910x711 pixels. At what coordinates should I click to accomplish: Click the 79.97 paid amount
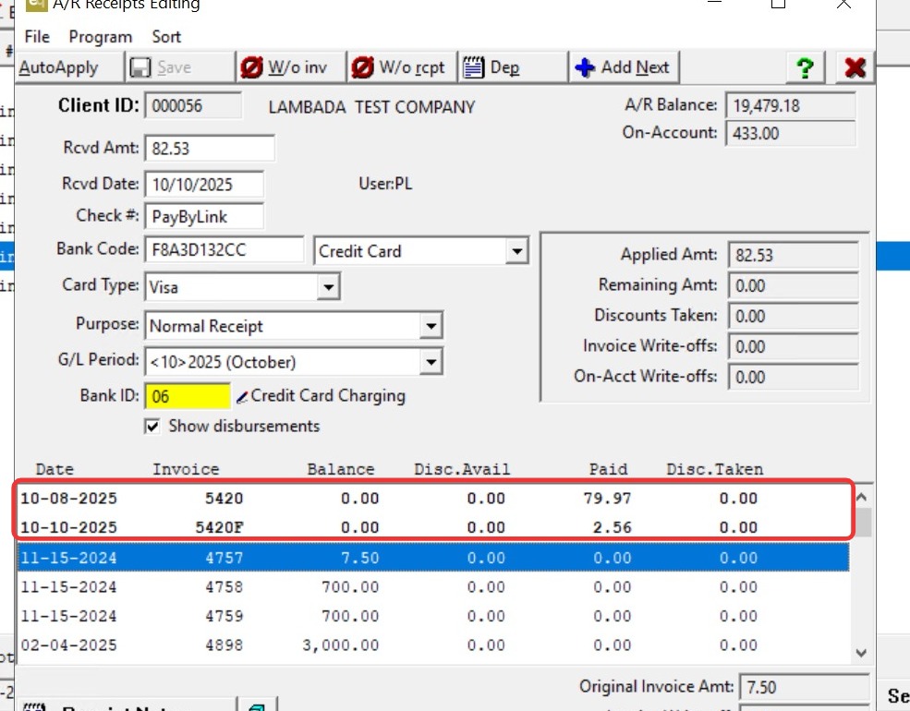[607, 499]
